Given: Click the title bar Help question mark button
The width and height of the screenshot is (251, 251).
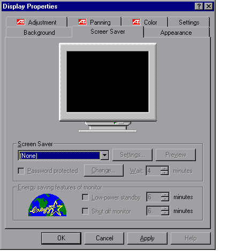Looking at the screenshot, I should (199, 6).
